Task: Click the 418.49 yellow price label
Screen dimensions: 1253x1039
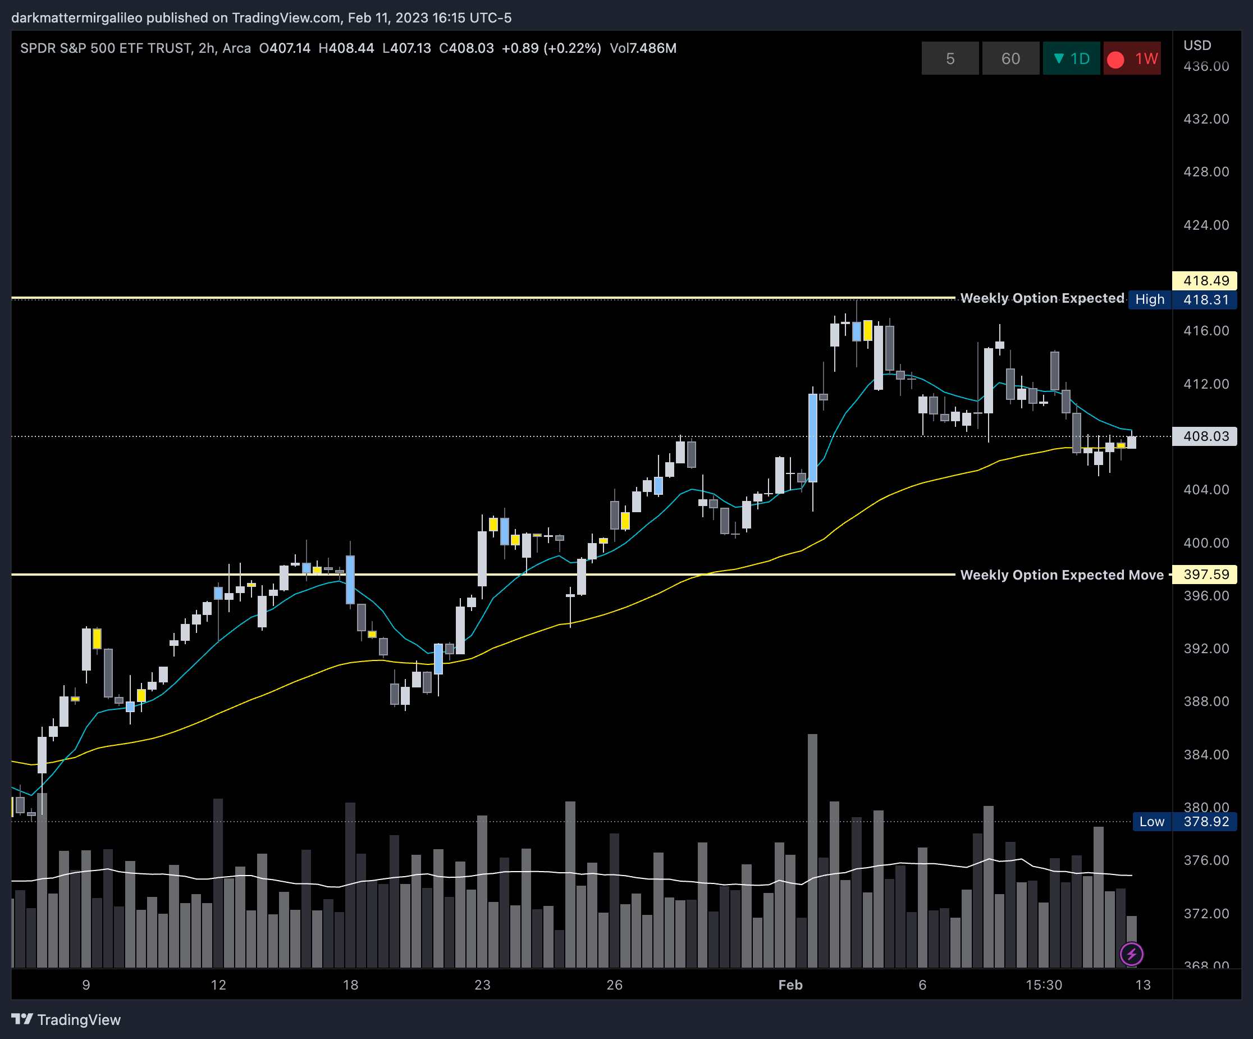Action: point(1206,280)
